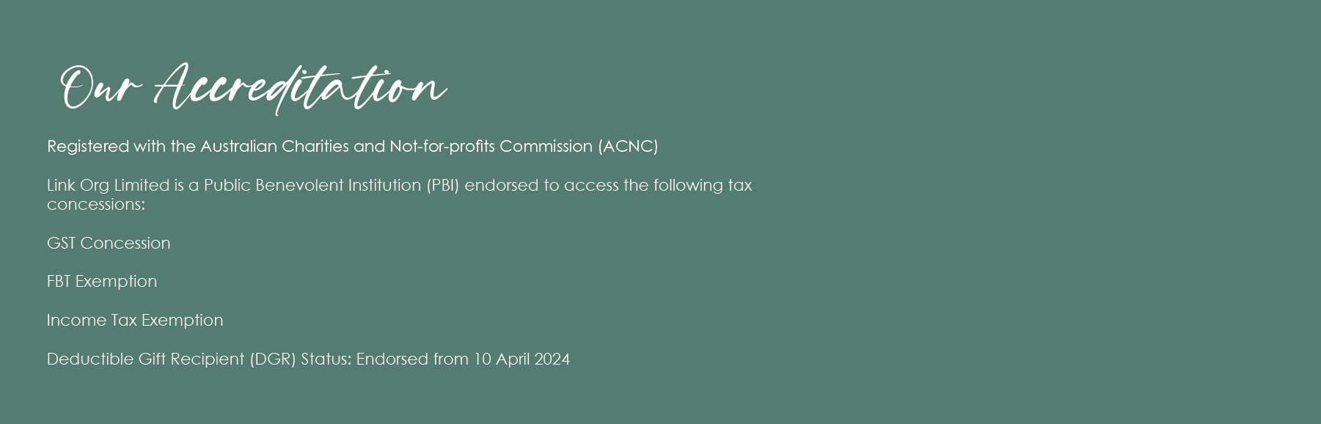The height and width of the screenshot is (424, 1321).
Task: Click the "Registered with the" text
Action: tap(121, 147)
